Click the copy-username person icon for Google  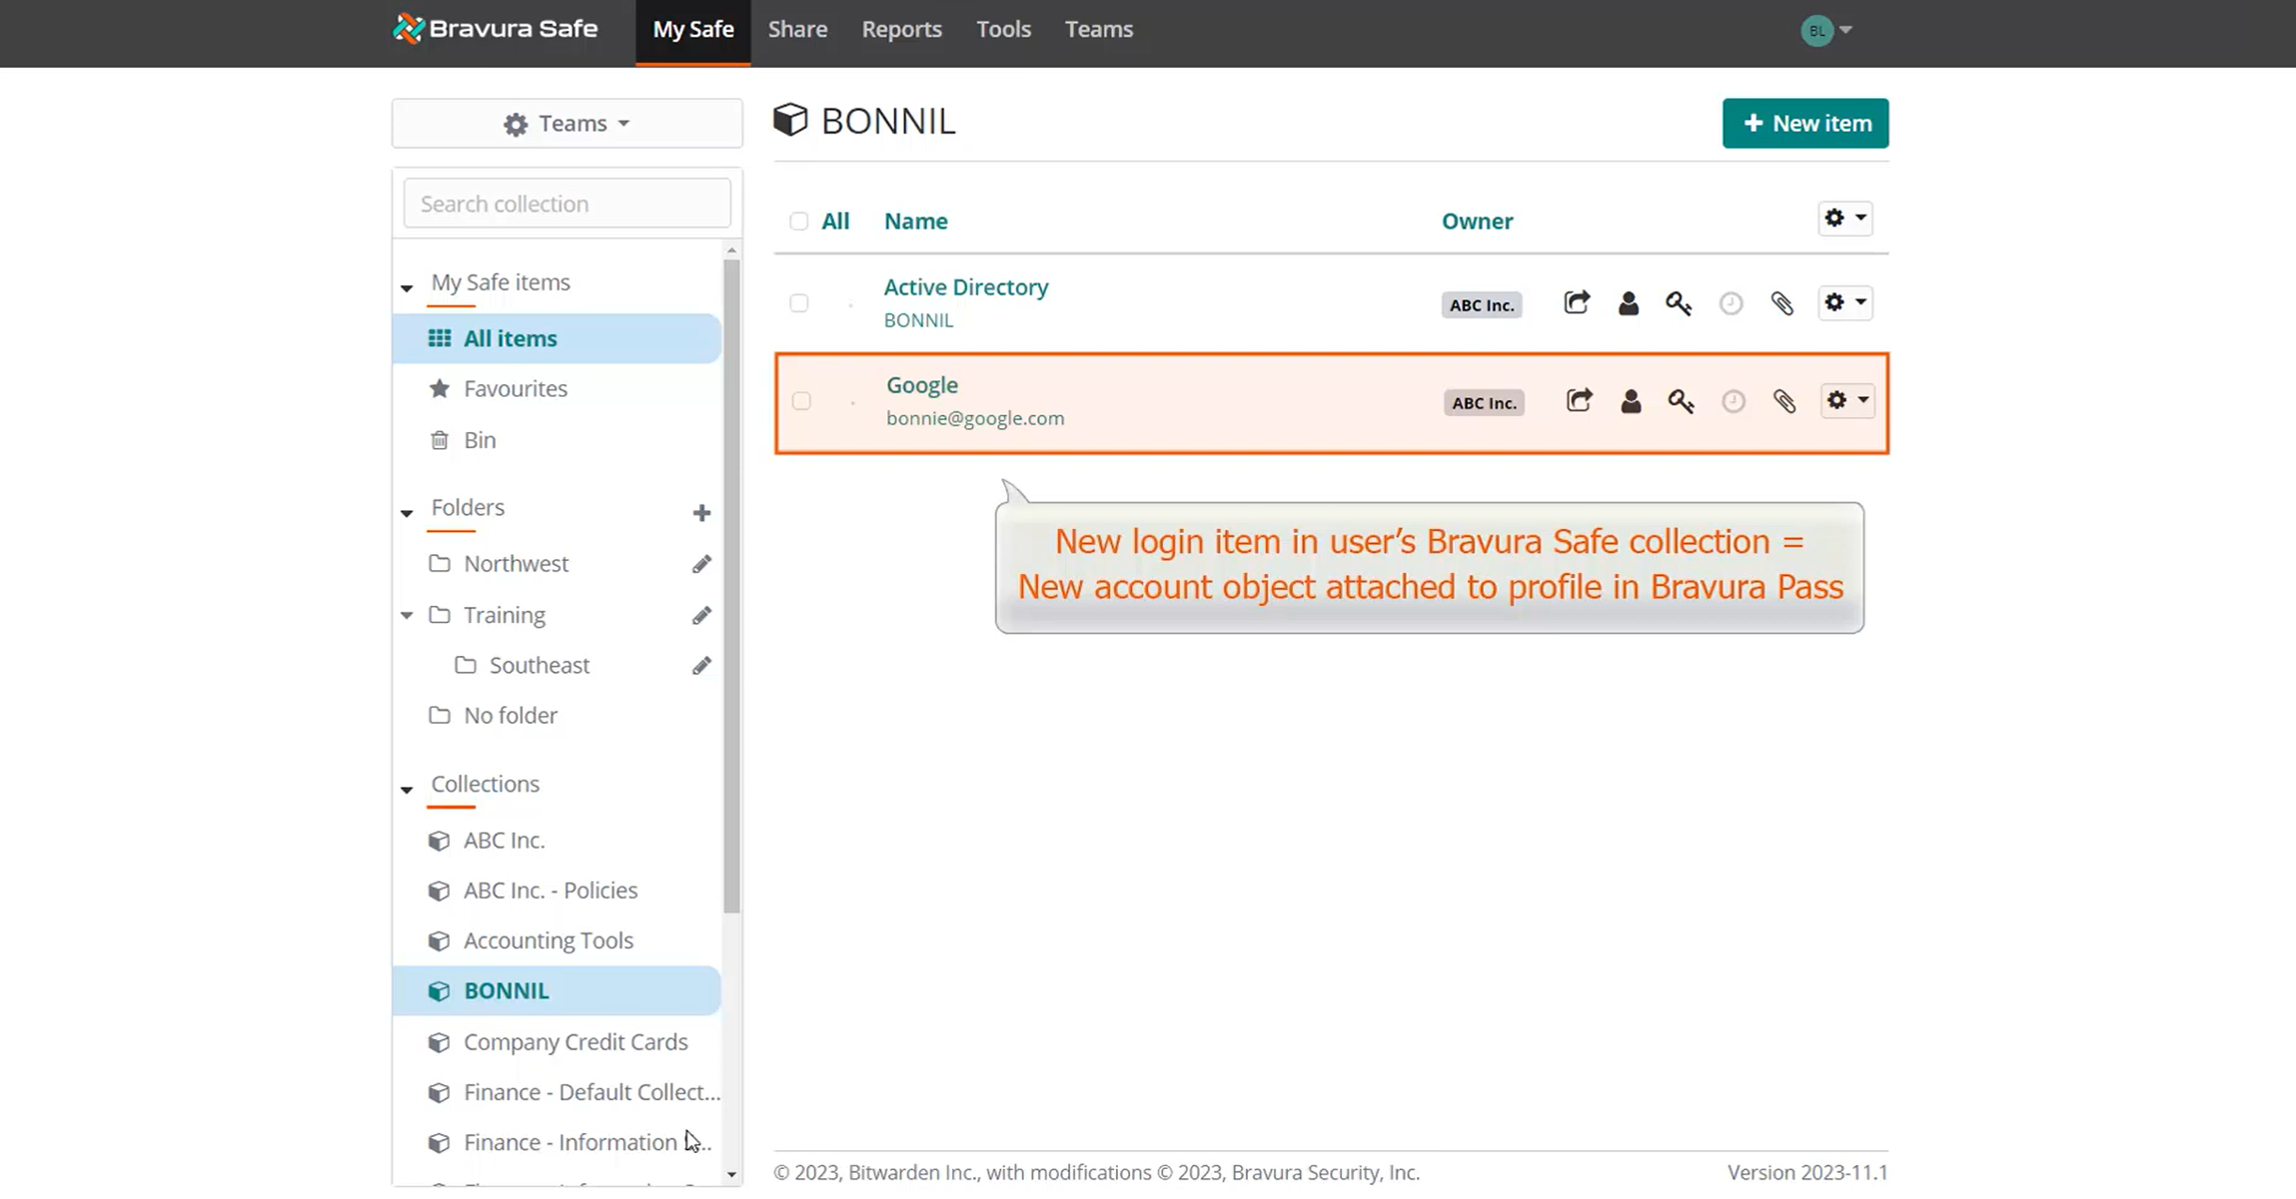point(1630,402)
